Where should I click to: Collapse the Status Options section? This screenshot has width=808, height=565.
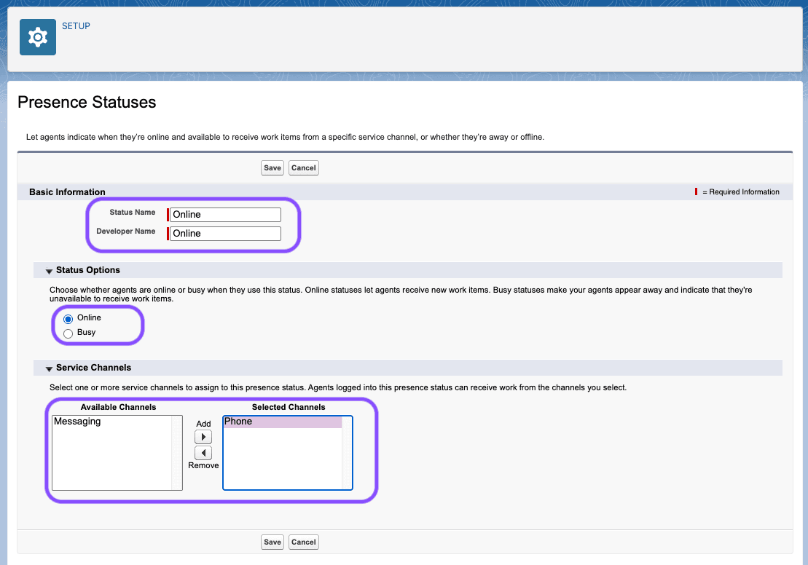49,269
